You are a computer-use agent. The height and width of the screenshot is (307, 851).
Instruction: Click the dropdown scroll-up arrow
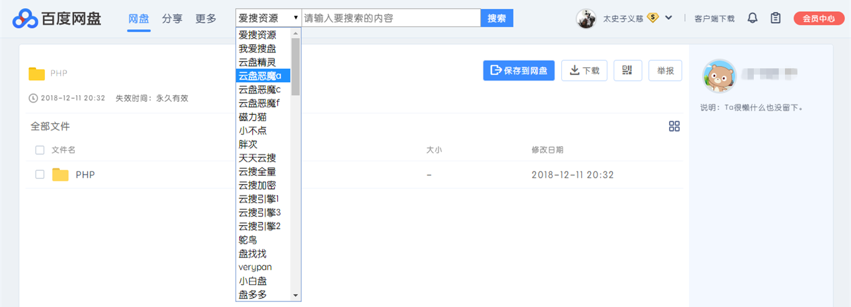pyautogui.click(x=295, y=33)
